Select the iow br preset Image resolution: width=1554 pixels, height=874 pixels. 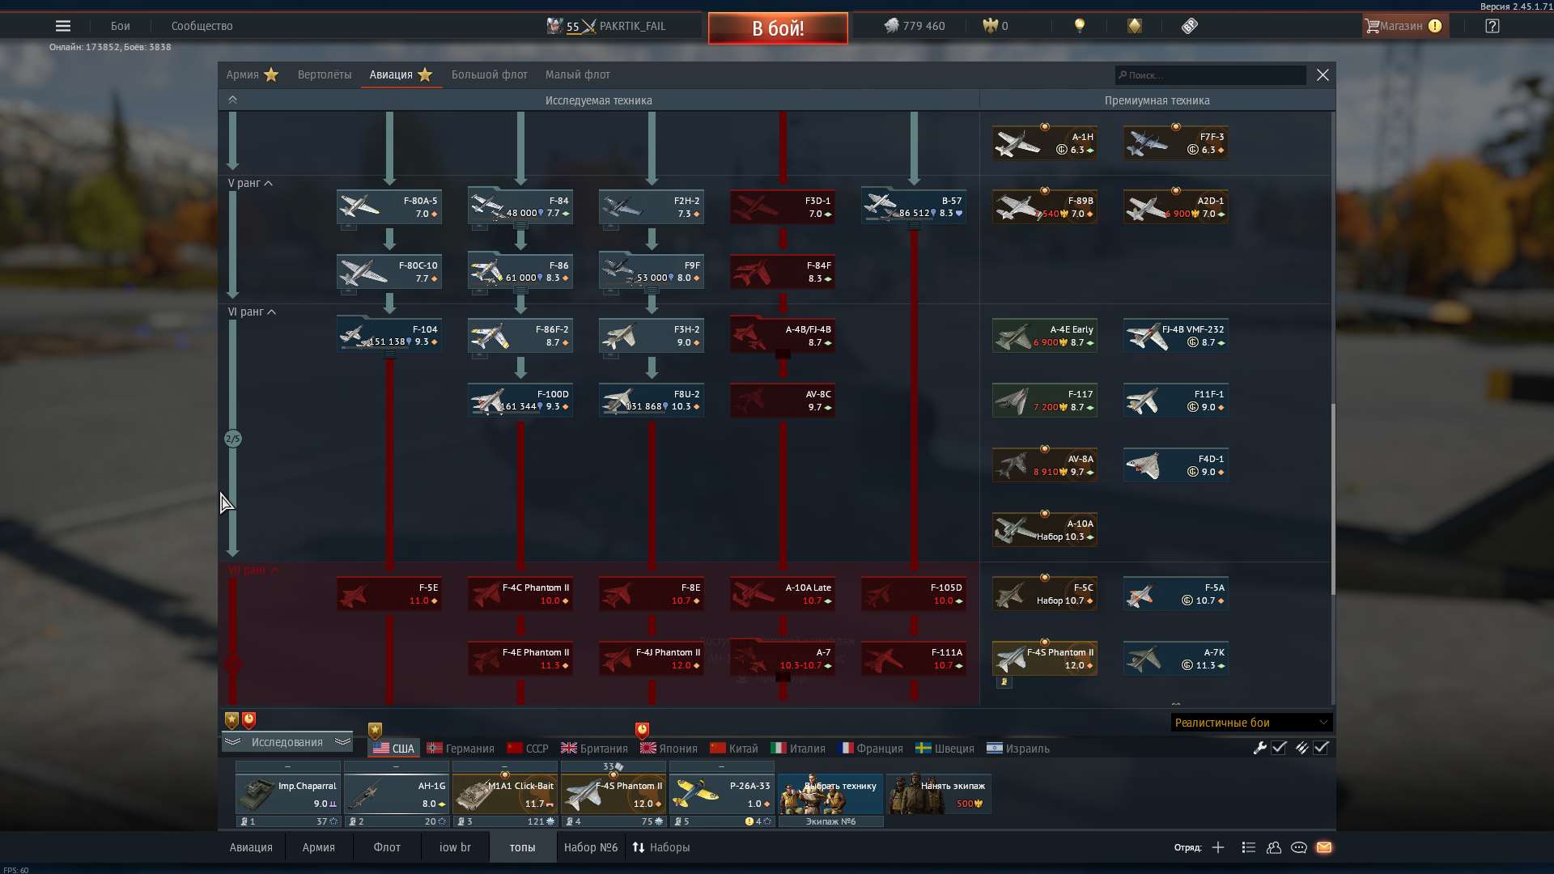pos(455,847)
